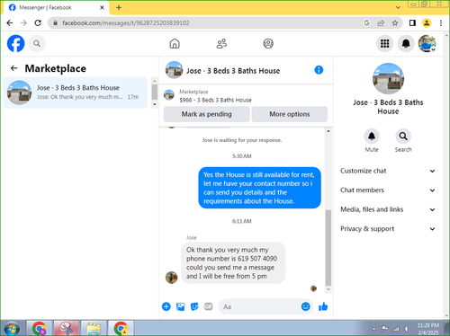Open Chrome profile avatar icon
The width and height of the screenshot is (450, 336).
tap(427, 23)
